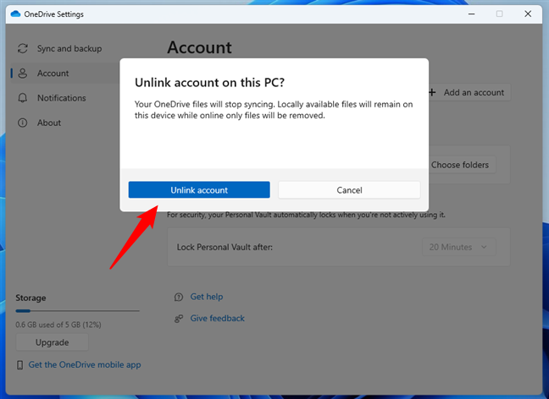549x399 pixels.
Task: Open the Get help link
Action: tap(207, 297)
